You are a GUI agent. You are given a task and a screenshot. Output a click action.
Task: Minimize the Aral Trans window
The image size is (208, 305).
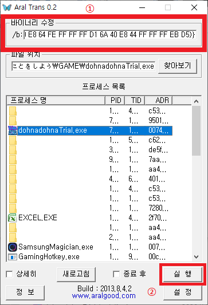[x=142, y=7]
